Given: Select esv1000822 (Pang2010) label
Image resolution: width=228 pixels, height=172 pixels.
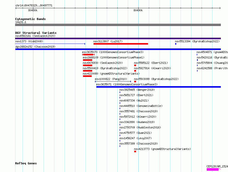Looking at the screenshot, I should (111, 79).
